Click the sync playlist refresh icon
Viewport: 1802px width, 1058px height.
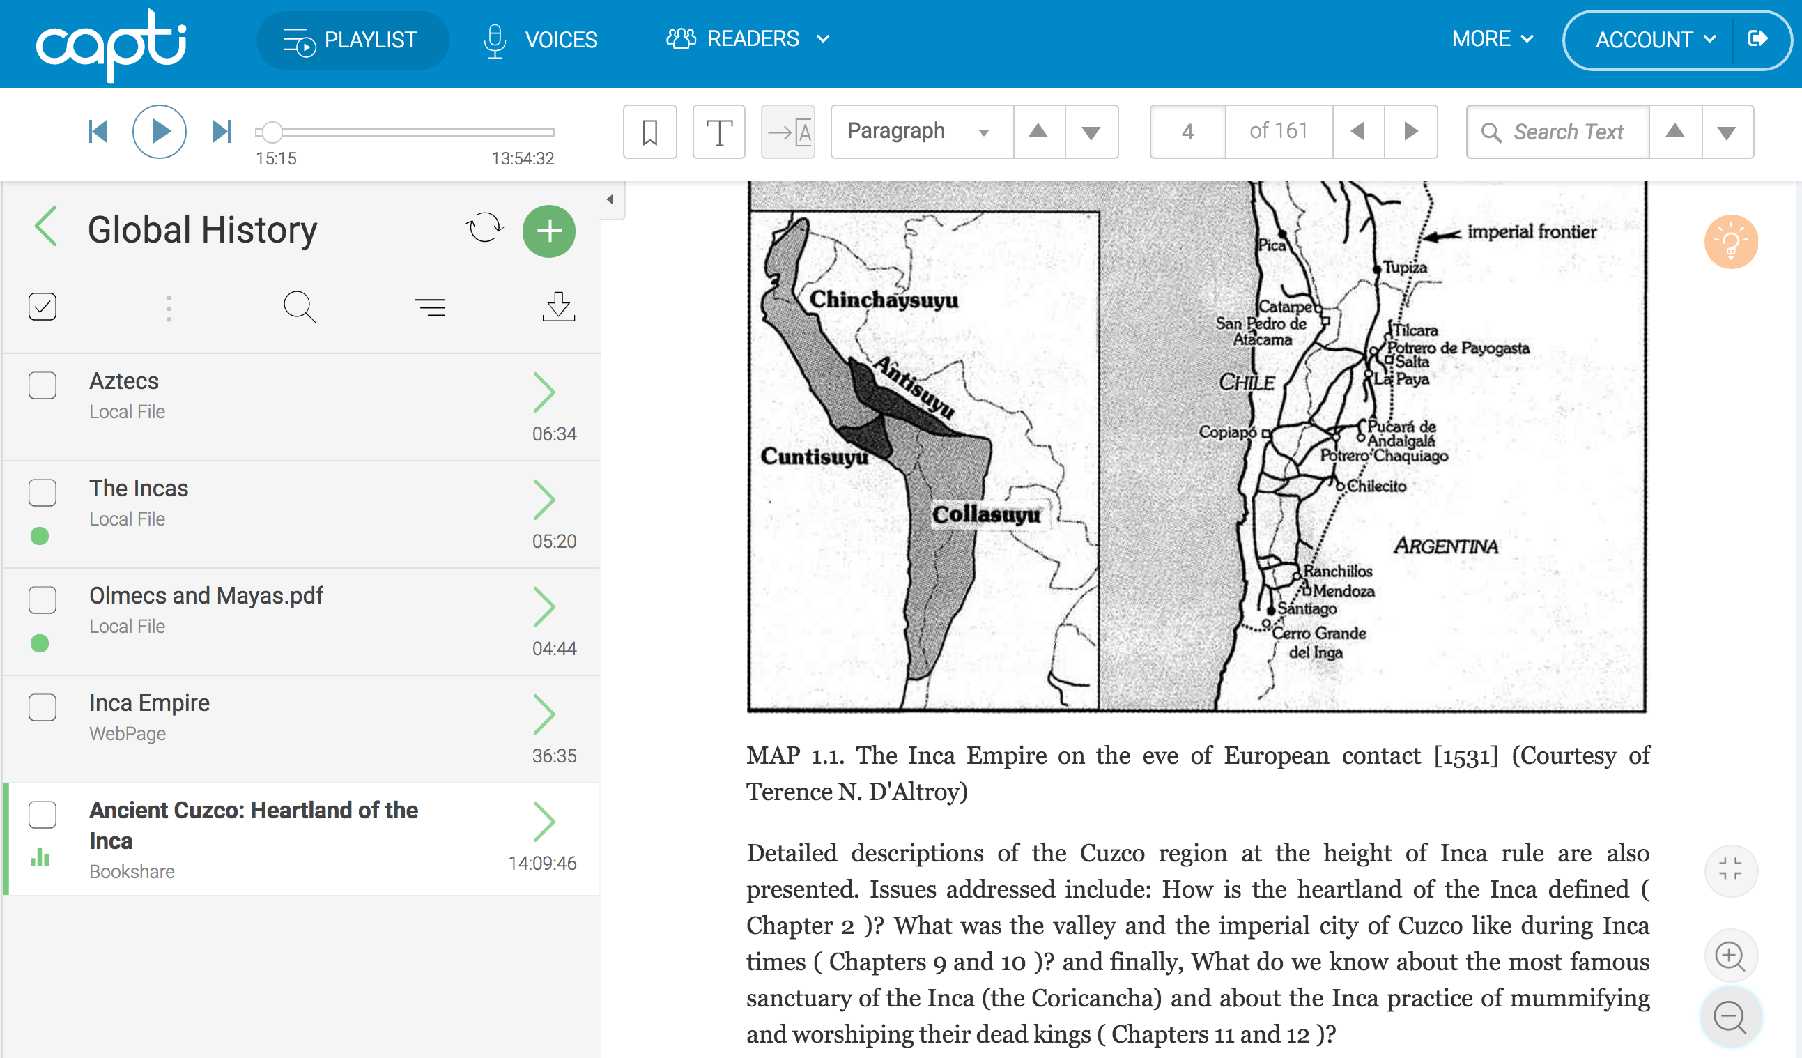pyautogui.click(x=484, y=229)
